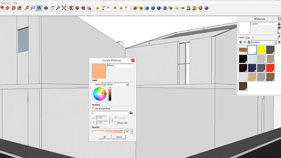Go to In Model home icon
The height and width of the screenshot is (158, 281).
[249, 42]
